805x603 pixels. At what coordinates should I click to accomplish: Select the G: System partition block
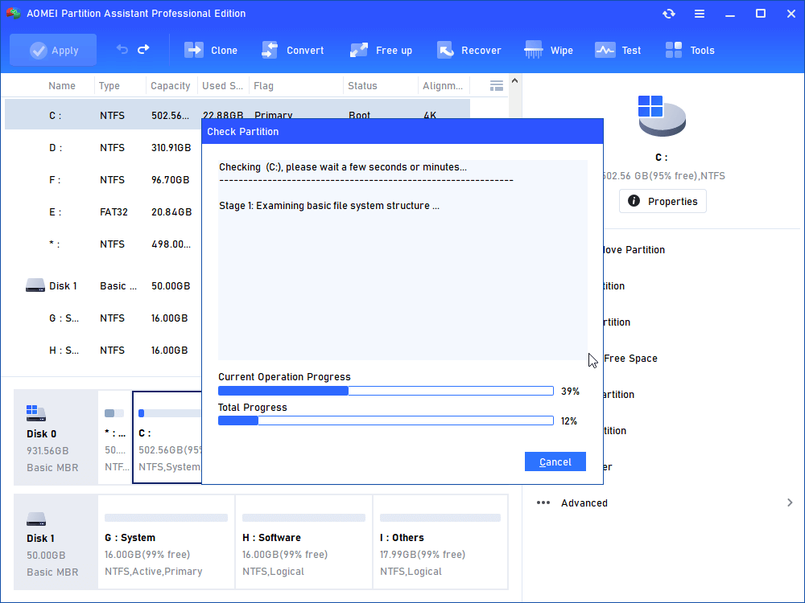166,546
